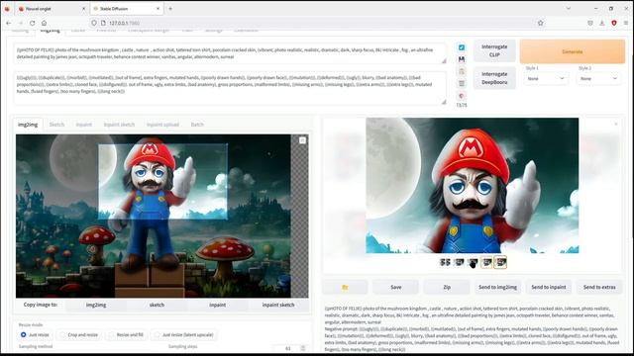Copy image to img2img button
Screen dimensions: 634x356
[96, 305]
